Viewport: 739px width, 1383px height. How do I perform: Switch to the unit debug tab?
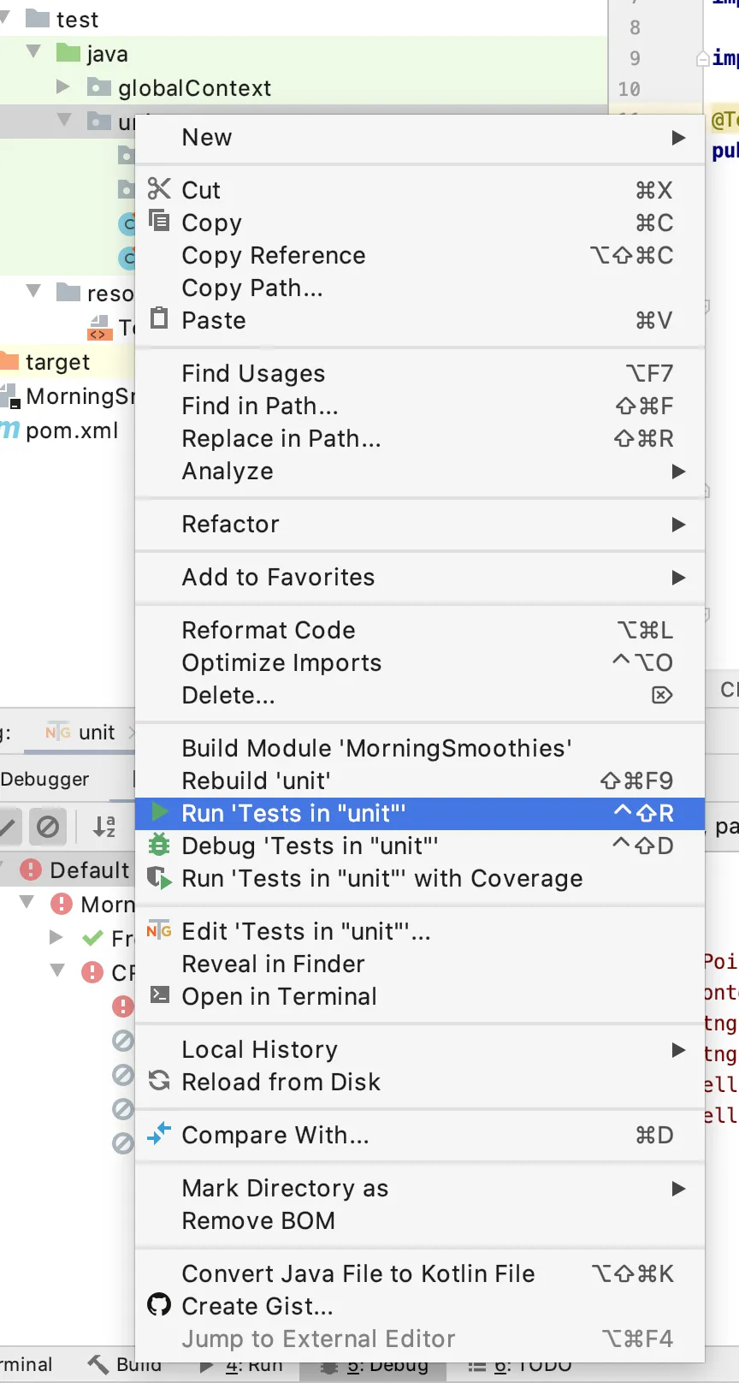tap(95, 733)
